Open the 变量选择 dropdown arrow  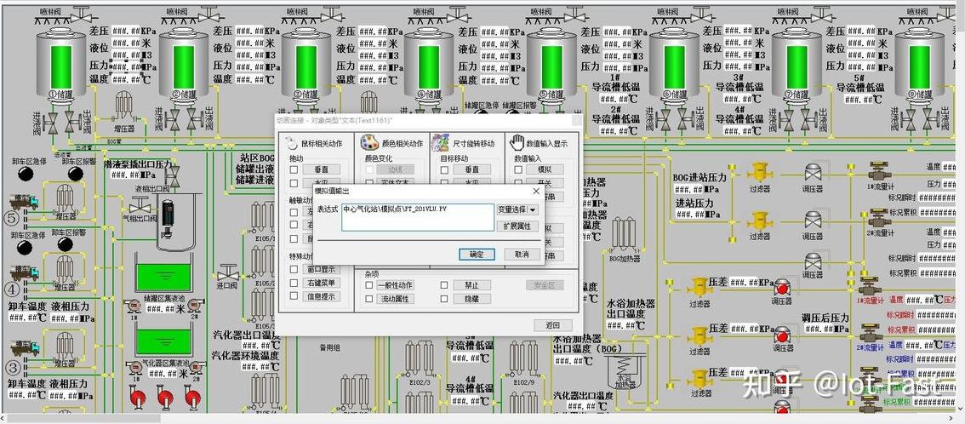click(533, 209)
